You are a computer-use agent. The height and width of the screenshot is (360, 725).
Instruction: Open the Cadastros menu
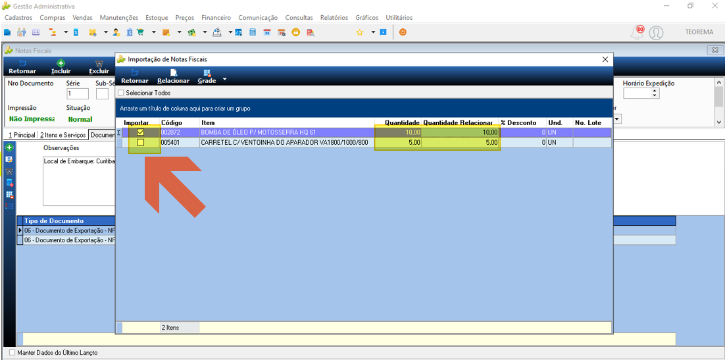click(18, 18)
